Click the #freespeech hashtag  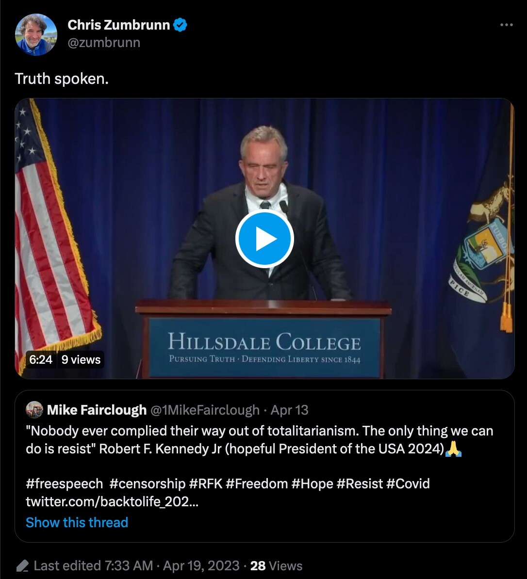(65, 483)
